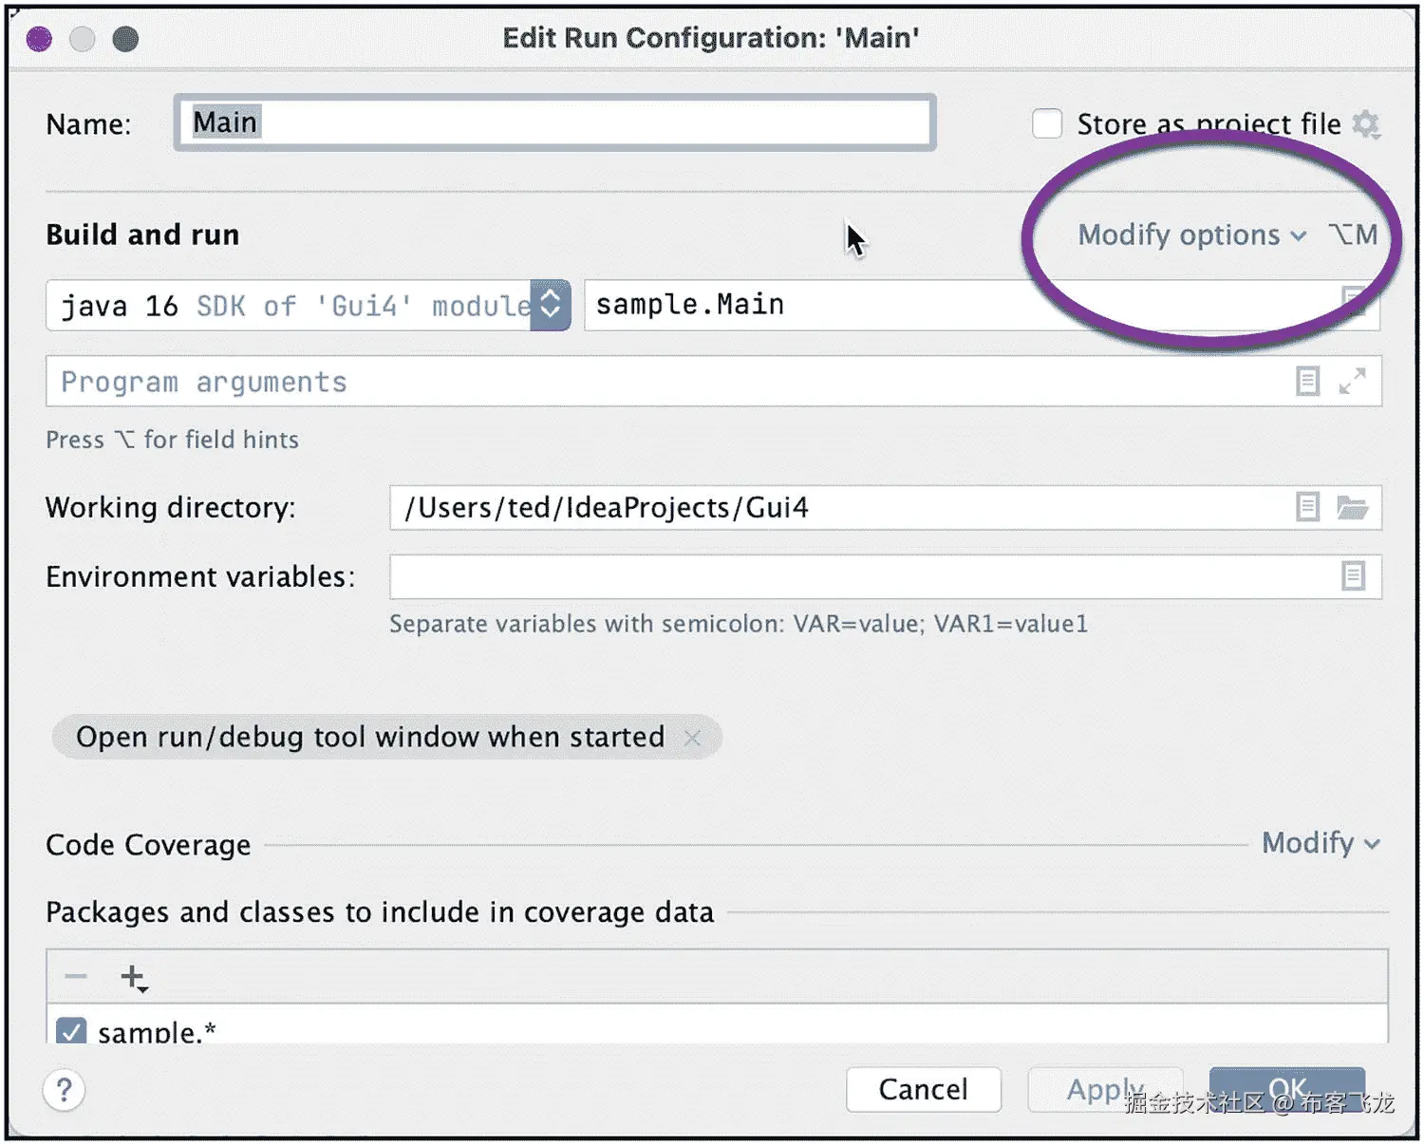Image resolution: width=1424 pixels, height=1145 pixels.
Task: Click 'Press ⌥ for field hints' text
Action: [x=173, y=440]
